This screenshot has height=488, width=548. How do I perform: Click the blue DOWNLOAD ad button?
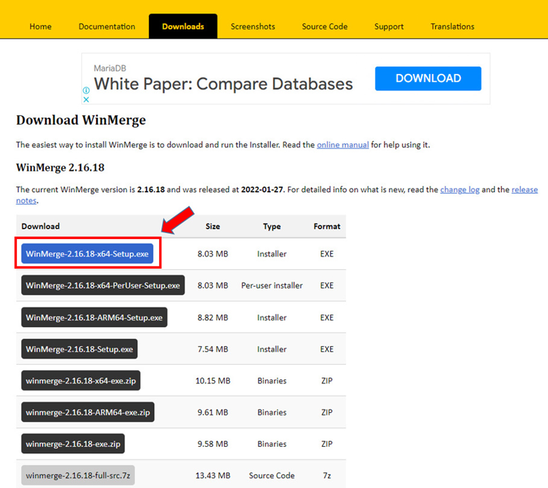click(428, 79)
